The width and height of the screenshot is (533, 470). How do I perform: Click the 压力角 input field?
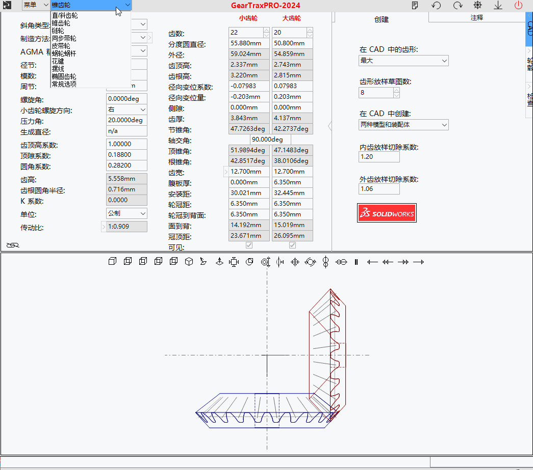[x=126, y=121]
